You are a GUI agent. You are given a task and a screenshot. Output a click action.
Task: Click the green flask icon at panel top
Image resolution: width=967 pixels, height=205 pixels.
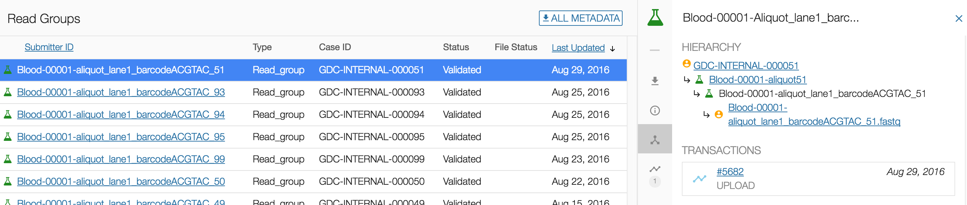[x=655, y=18]
